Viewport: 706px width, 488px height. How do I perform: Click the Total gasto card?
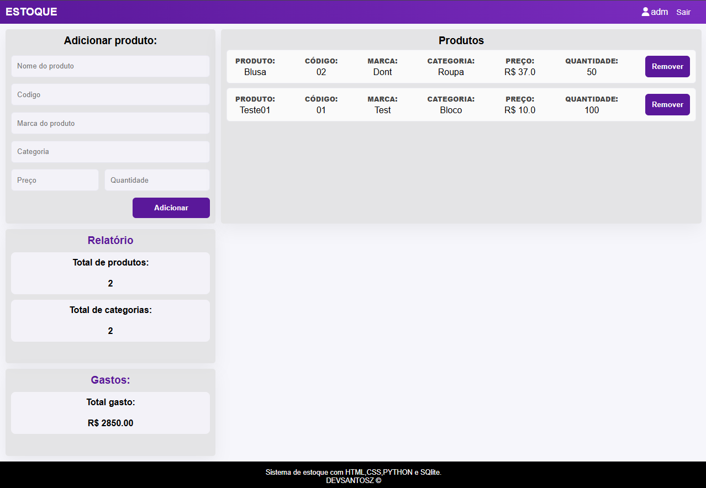coord(110,413)
